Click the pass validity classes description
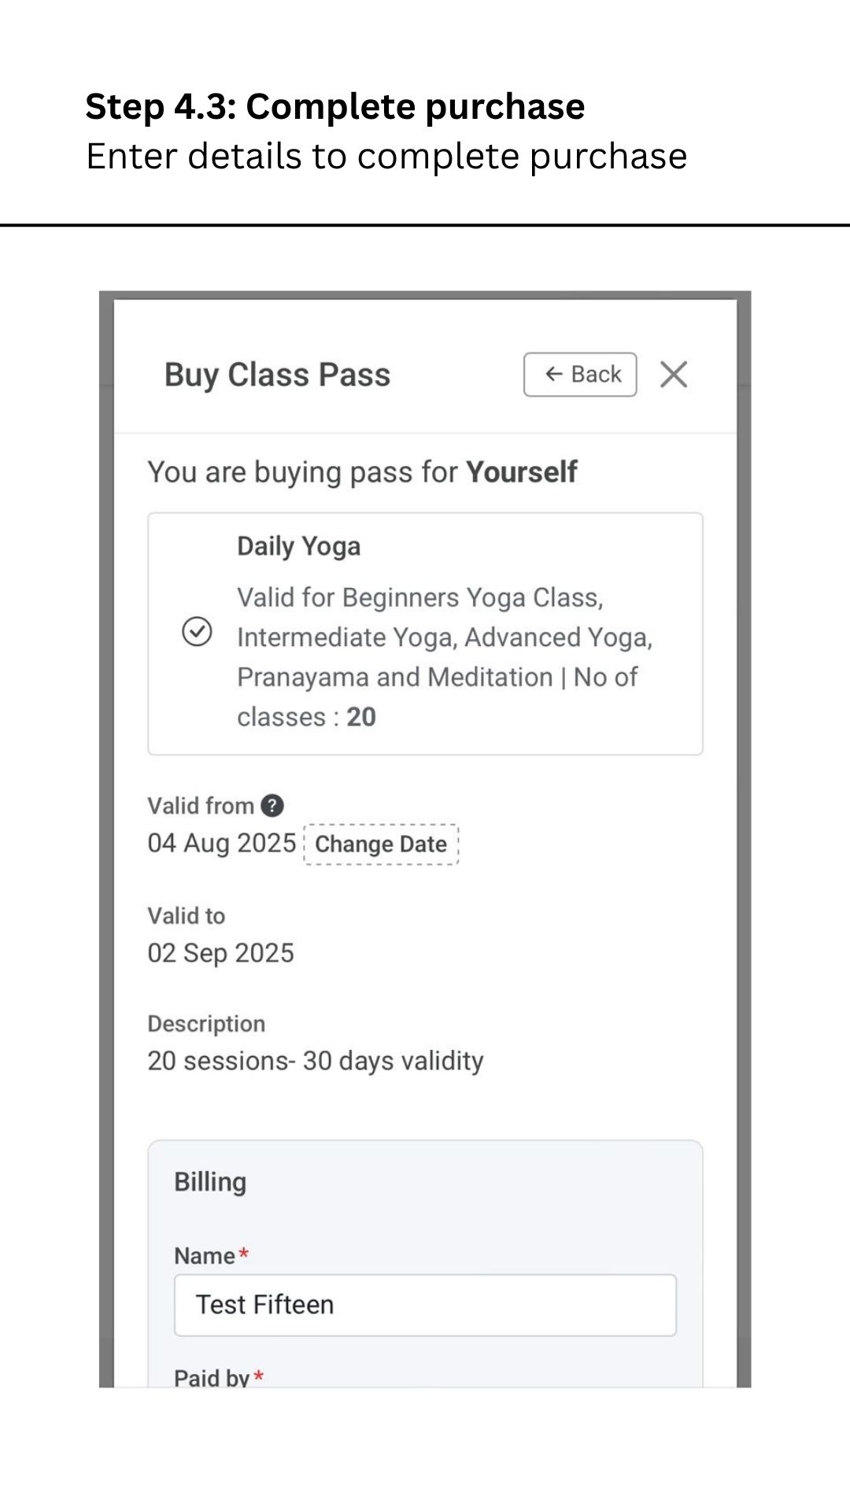This screenshot has height=1511, width=850. (445, 657)
